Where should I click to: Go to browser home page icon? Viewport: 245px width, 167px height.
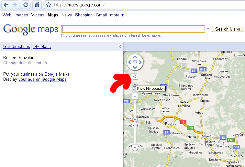coord(37,5)
